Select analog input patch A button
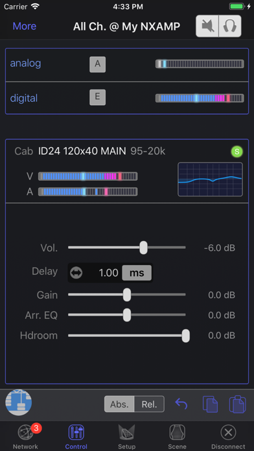This screenshot has height=451, width=254. 97,64
